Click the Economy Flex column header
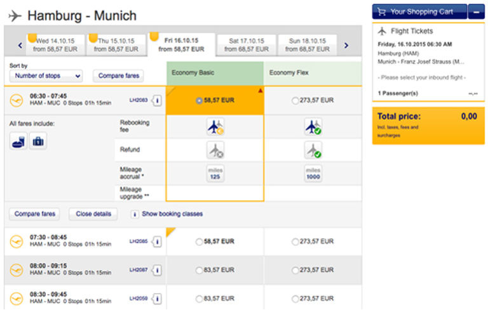Viewport: 488px width, 310px height. pos(313,73)
